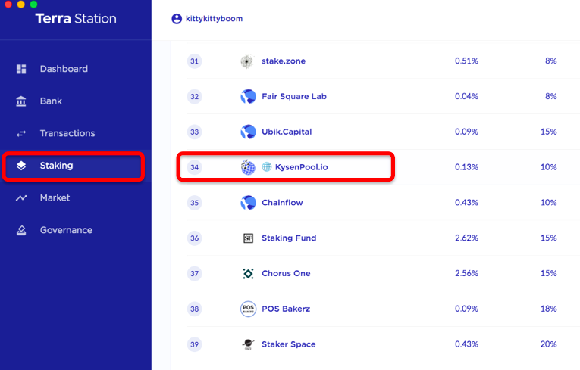
Task: Click the KysenPool.io dotted globe logo
Action: pos(248,167)
